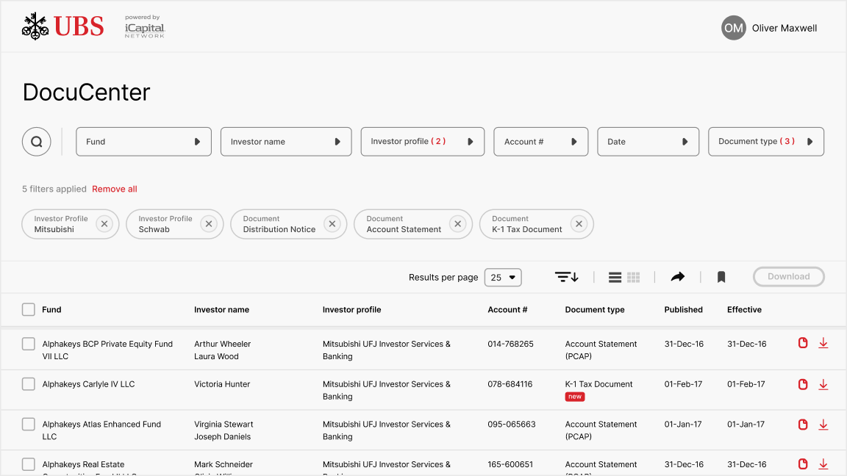Open the Account # filter dropdown
This screenshot has width=847, height=476.
(x=540, y=141)
